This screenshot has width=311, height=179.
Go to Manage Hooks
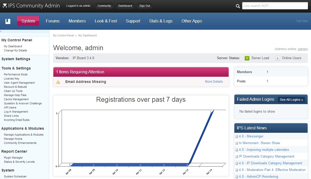pyautogui.click(x=13, y=139)
